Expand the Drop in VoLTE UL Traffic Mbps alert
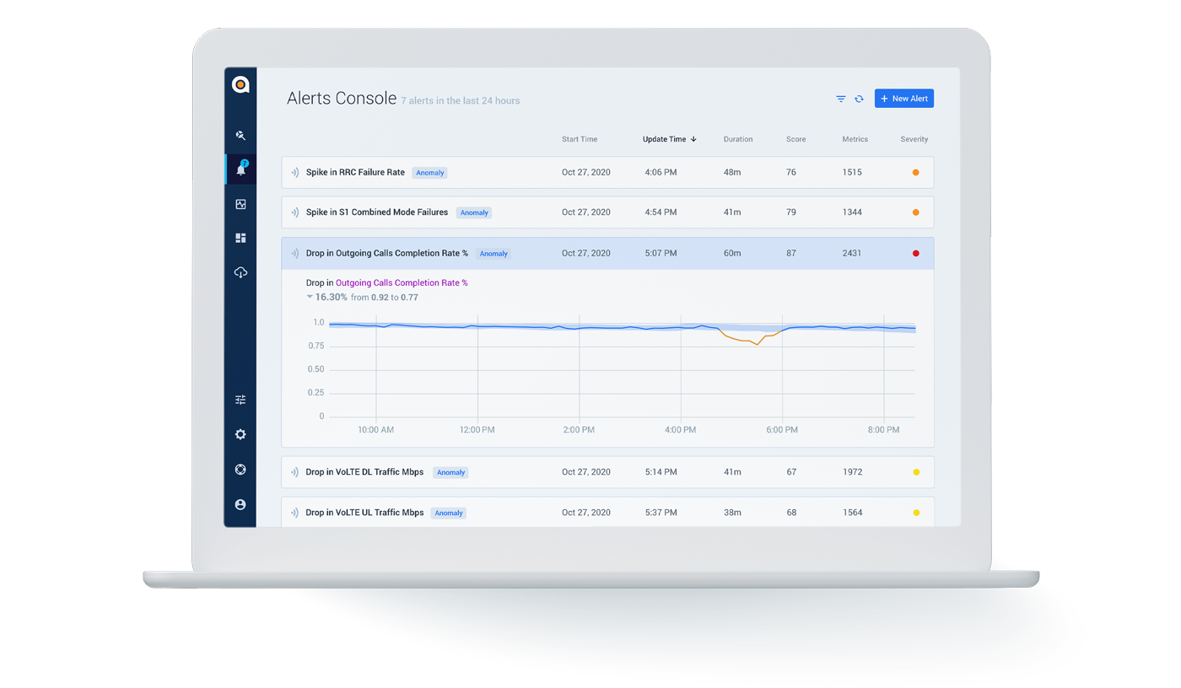This screenshot has height=688, width=1181. tap(607, 513)
